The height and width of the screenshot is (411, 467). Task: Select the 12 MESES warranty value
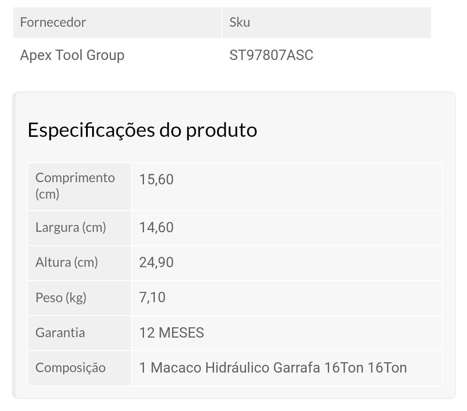[x=172, y=333]
